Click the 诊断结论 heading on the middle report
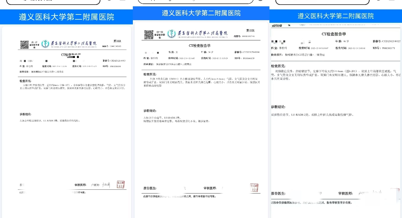This screenshot has height=218, width=402. pos(150,111)
